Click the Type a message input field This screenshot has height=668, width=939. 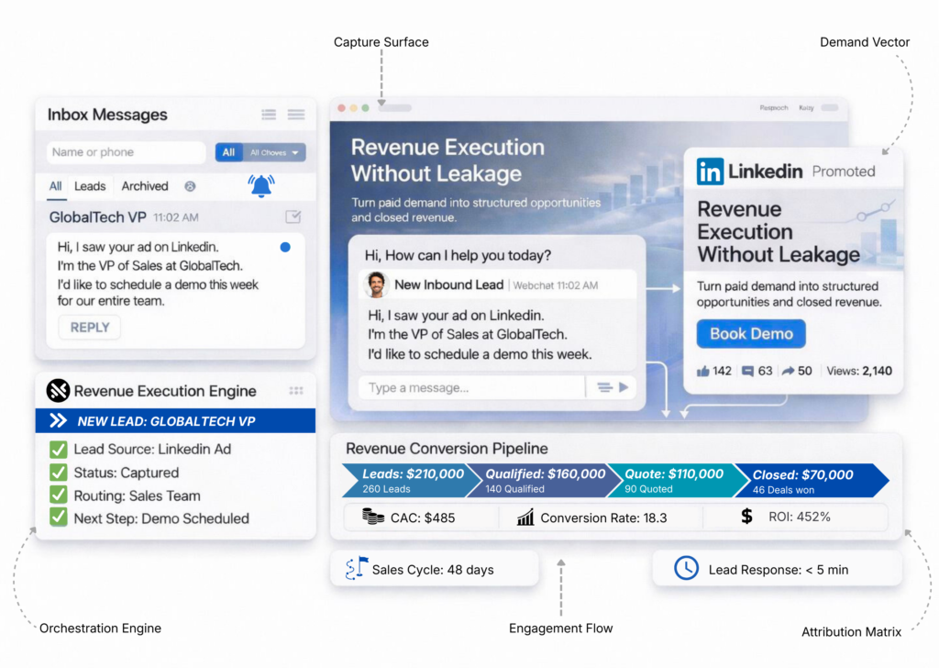pyautogui.click(x=469, y=388)
